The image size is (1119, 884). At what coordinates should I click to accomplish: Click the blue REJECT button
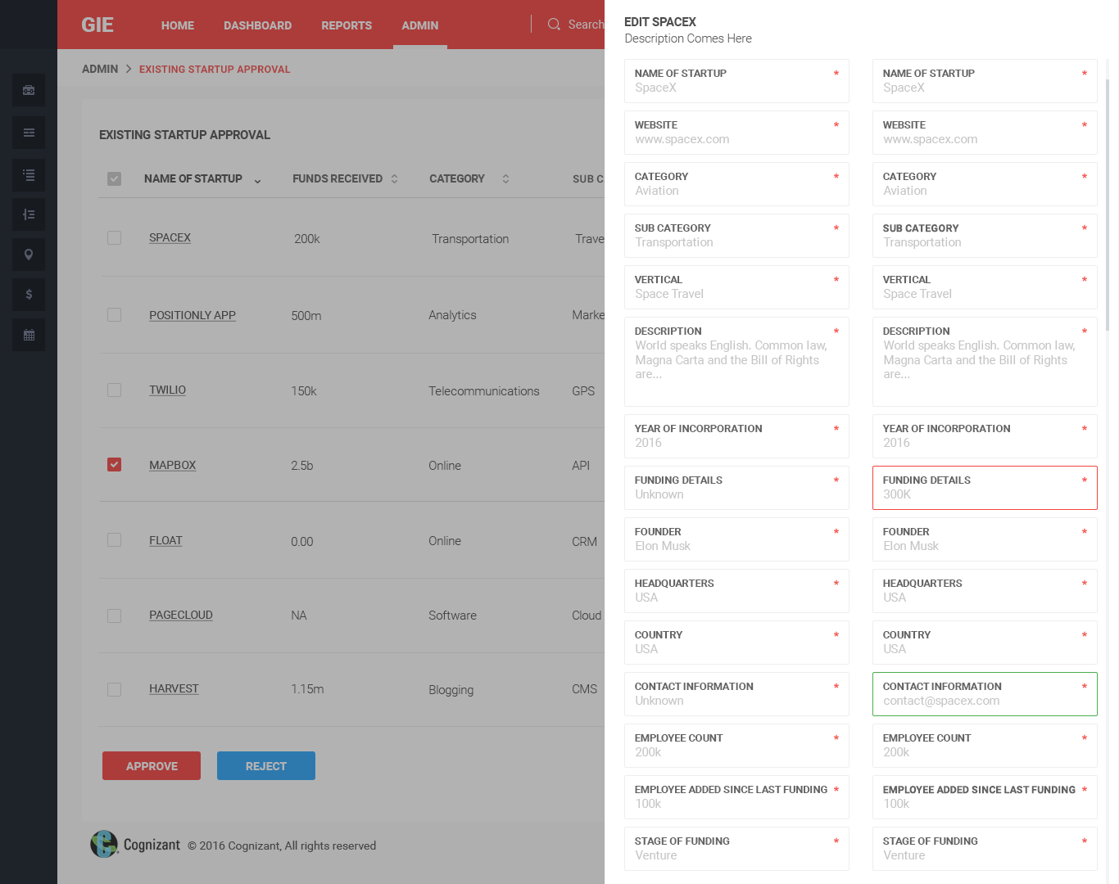266,766
